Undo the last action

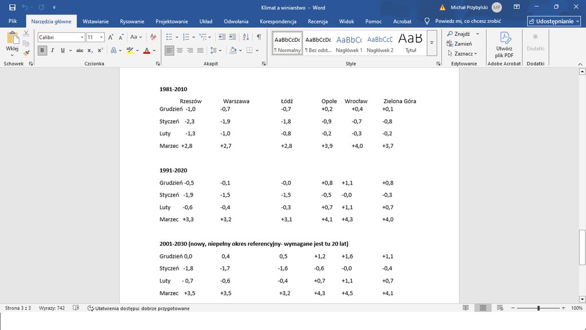[x=25, y=7]
